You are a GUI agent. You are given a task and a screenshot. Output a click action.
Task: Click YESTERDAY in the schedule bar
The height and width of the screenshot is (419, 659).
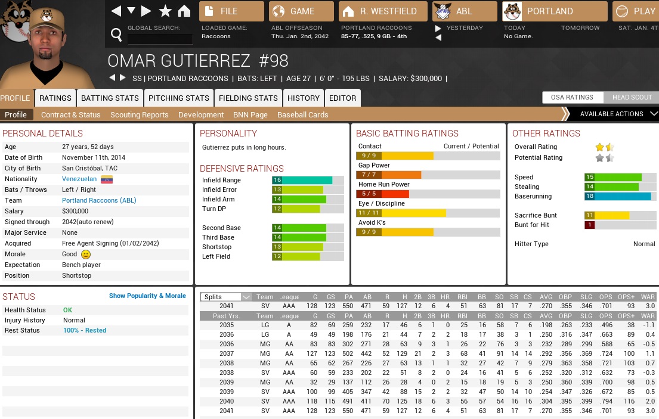click(x=465, y=27)
